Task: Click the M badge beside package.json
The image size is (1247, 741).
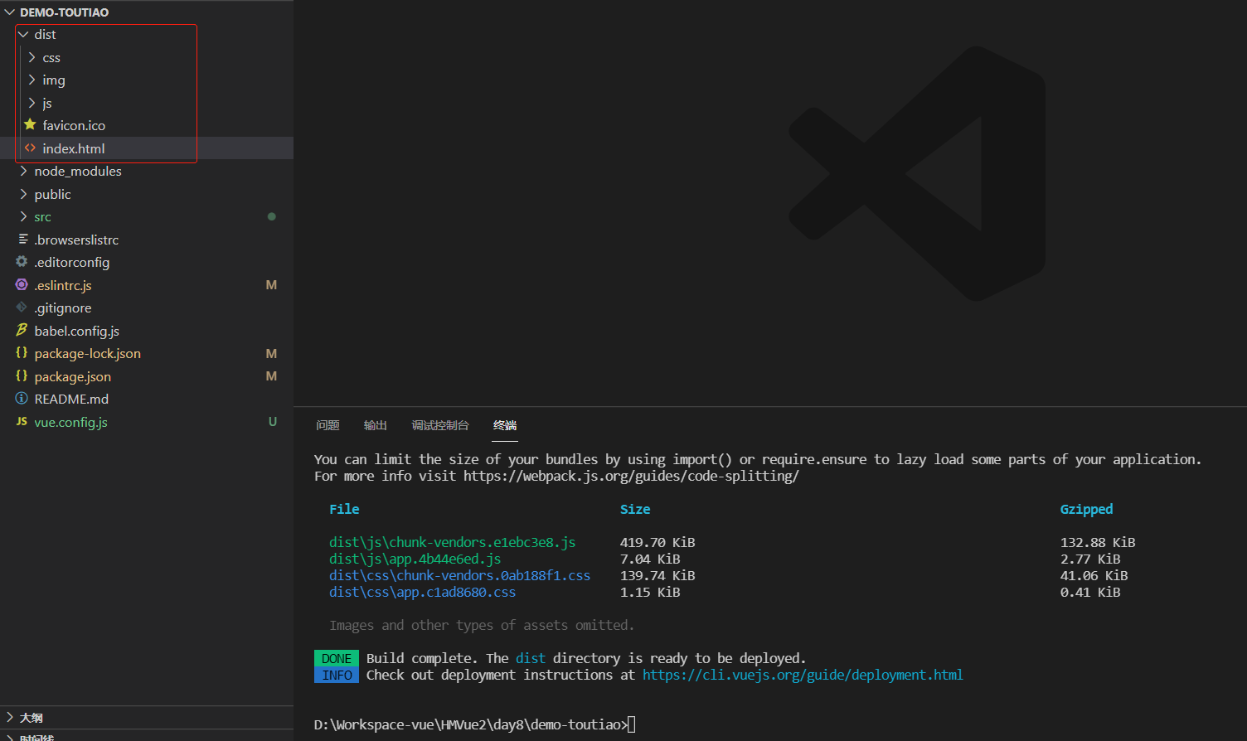Action: click(271, 376)
